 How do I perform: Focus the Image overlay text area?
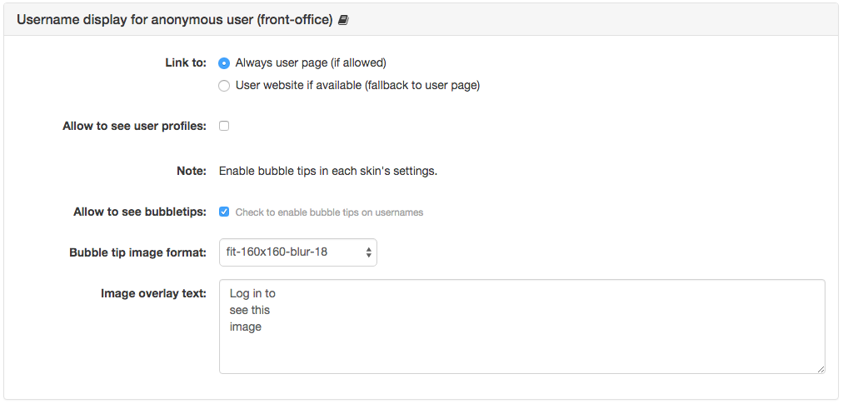coord(522,326)
